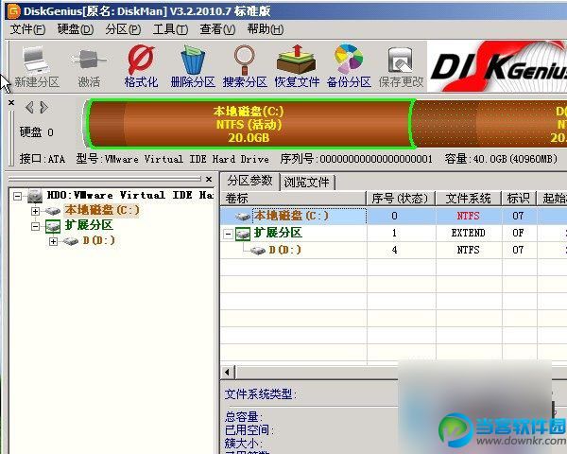567x454 pixels.
Task: Open the 硬盘(D) menu
Action: tap(76, 29)
